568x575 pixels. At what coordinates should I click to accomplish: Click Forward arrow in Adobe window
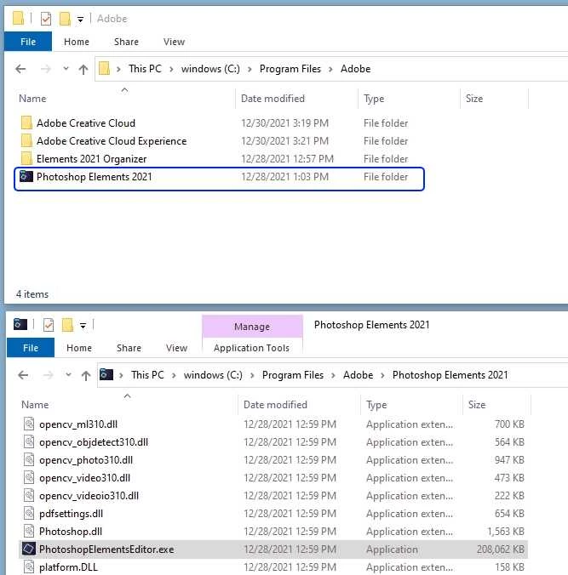point(45,69)
